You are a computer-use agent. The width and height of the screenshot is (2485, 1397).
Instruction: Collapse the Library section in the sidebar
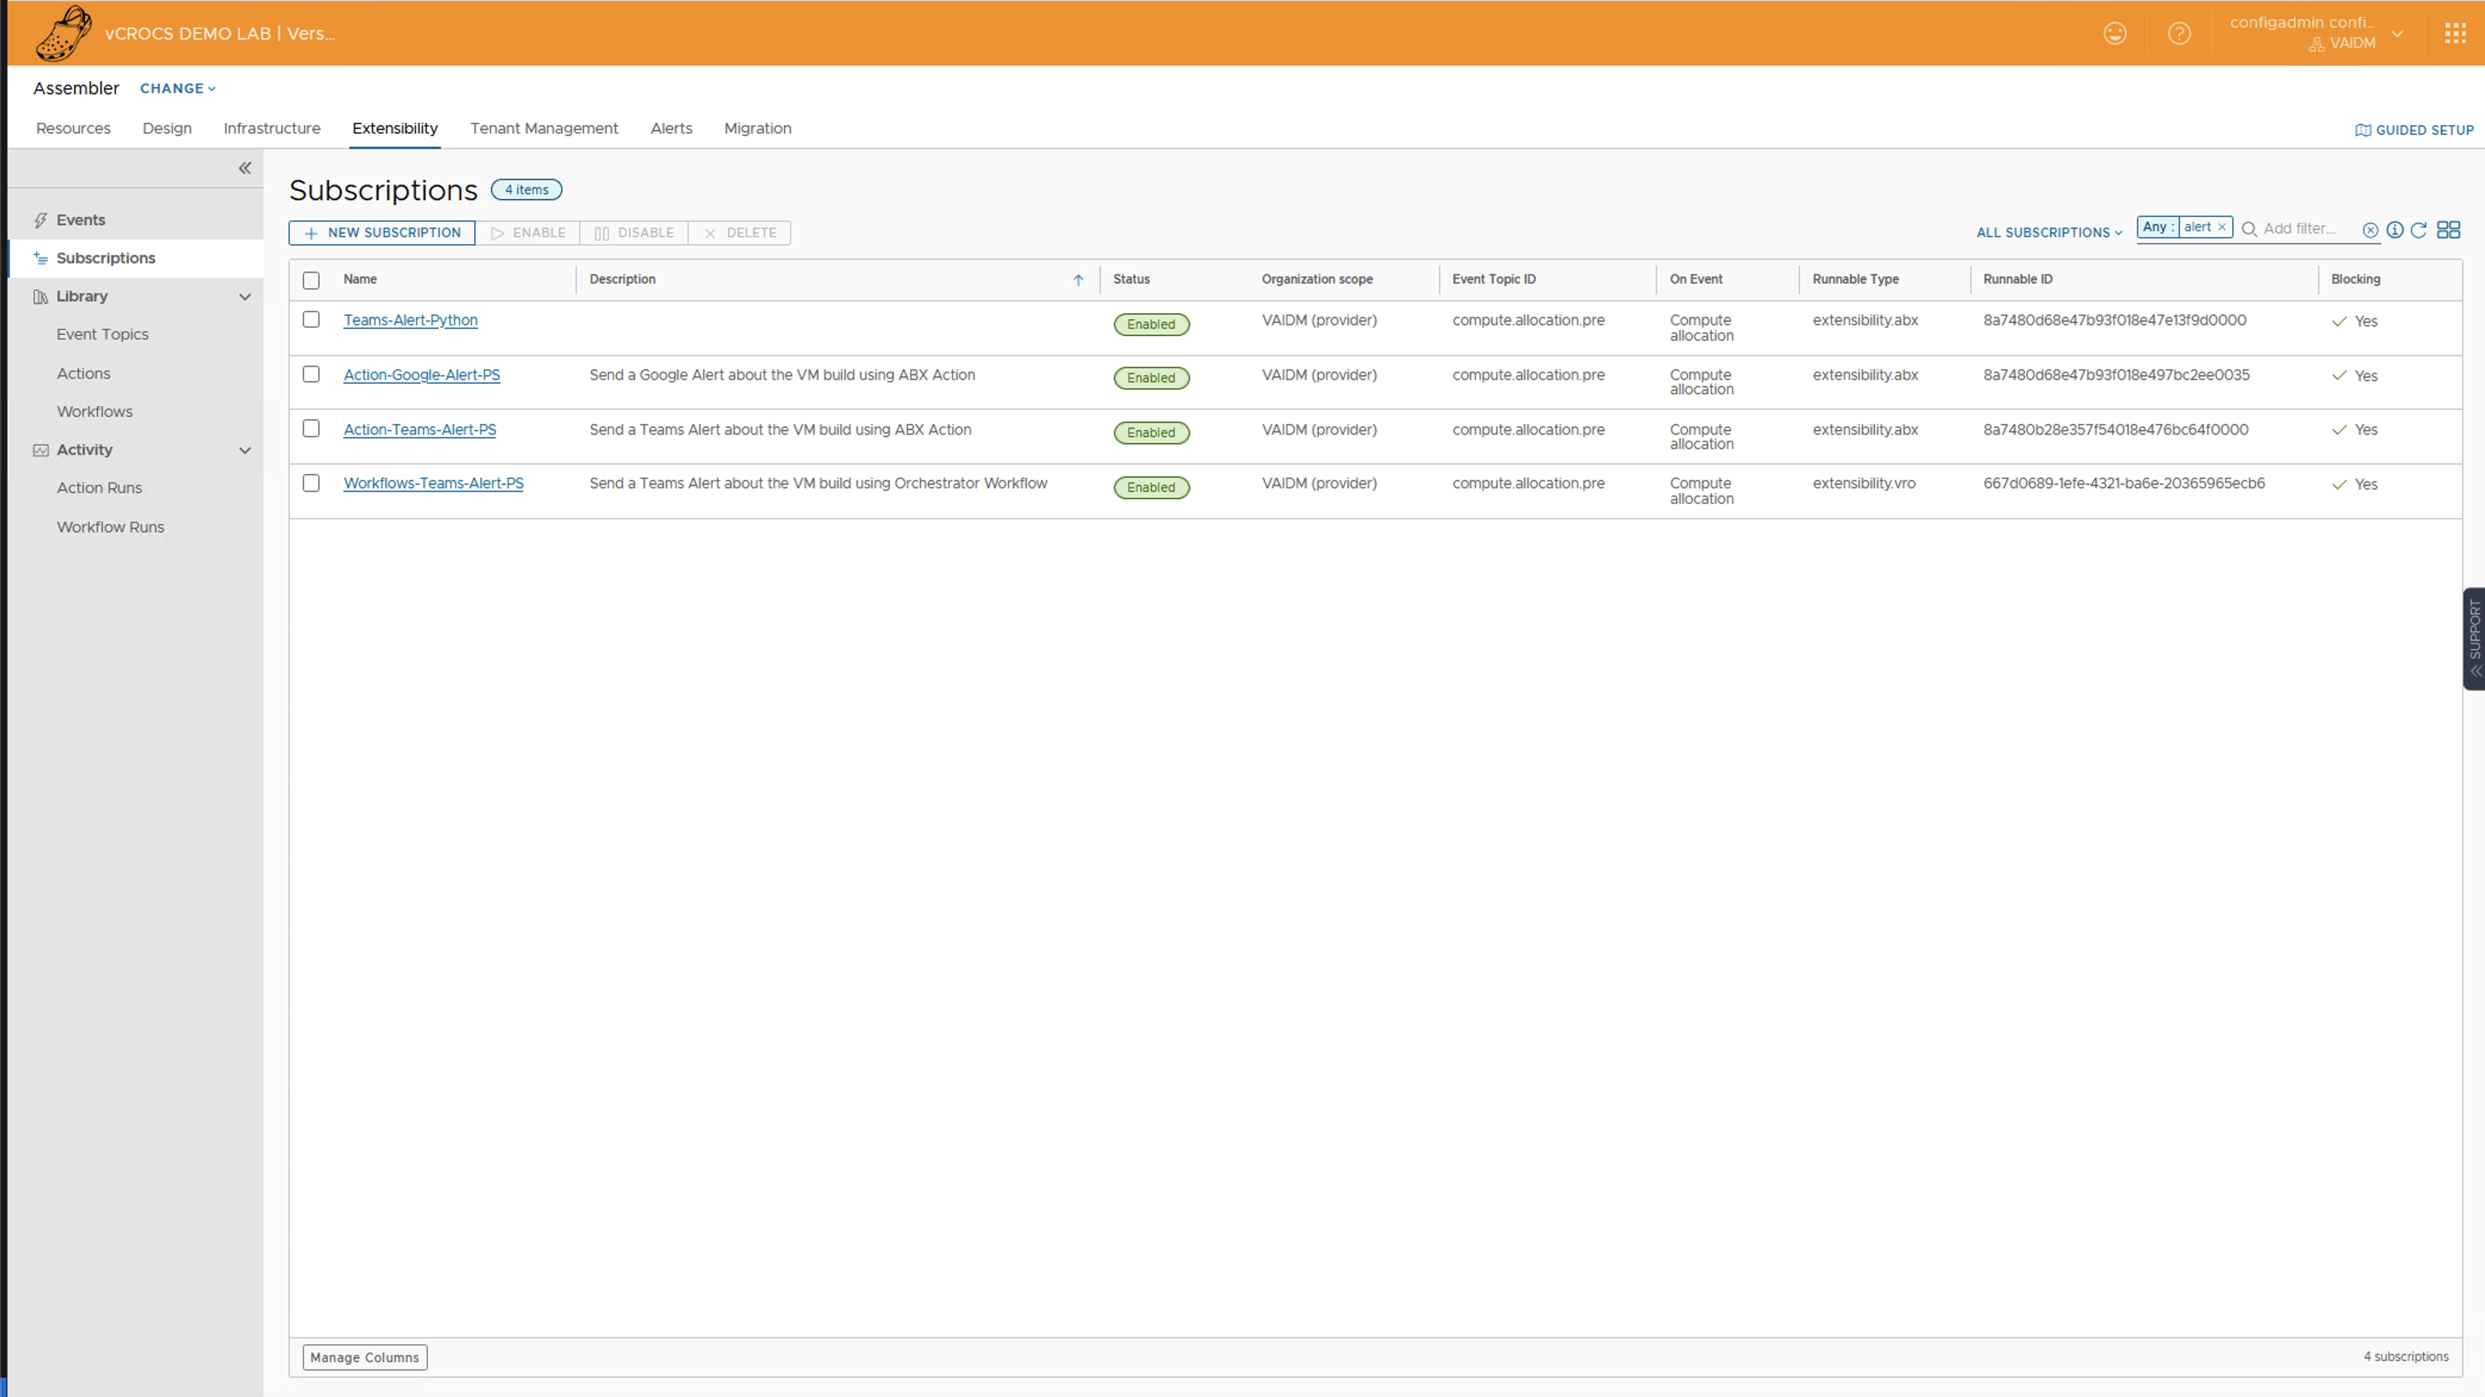point(245,297)
